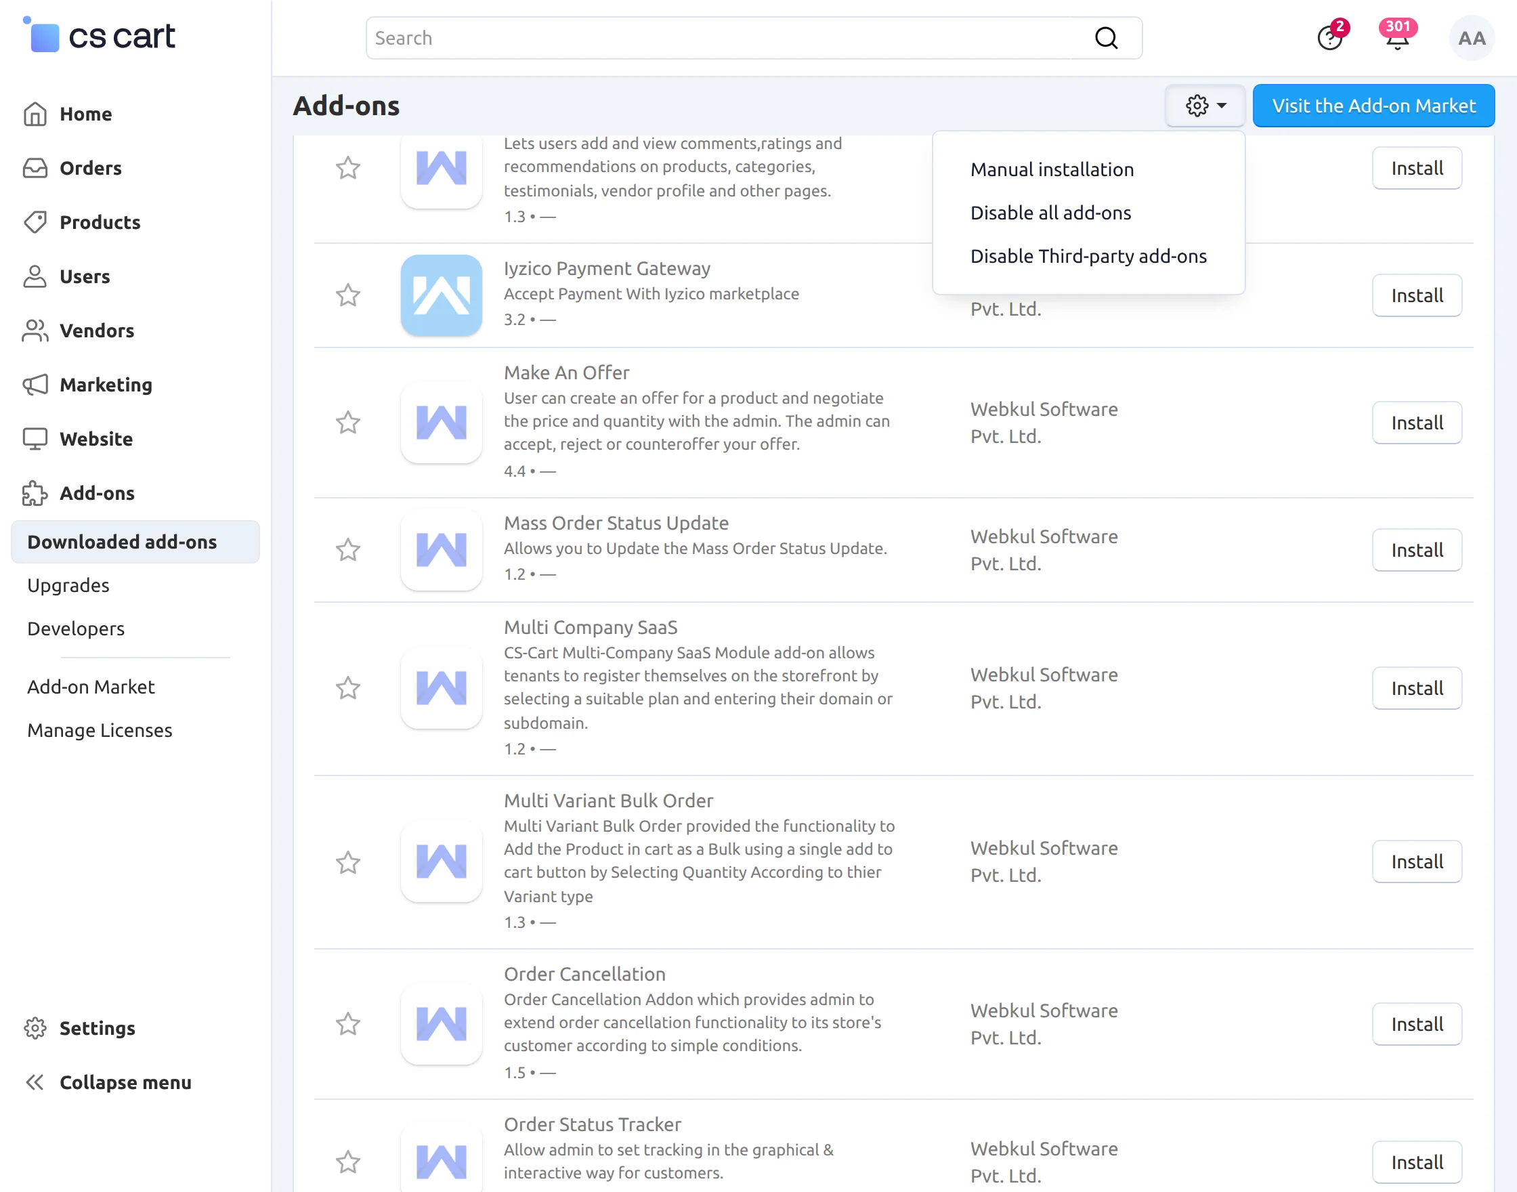Install the Order Status Tracker add-on
The height and width of the screenshot is (1192, 1517).
[1417, 1162]
